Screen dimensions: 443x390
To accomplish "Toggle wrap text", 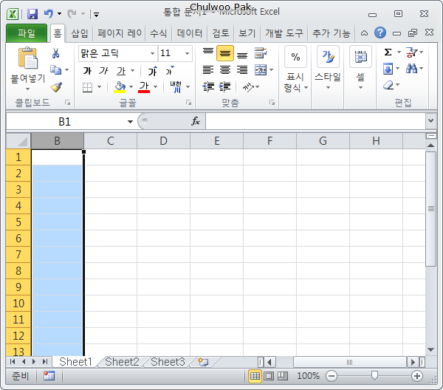I will 261,53.
